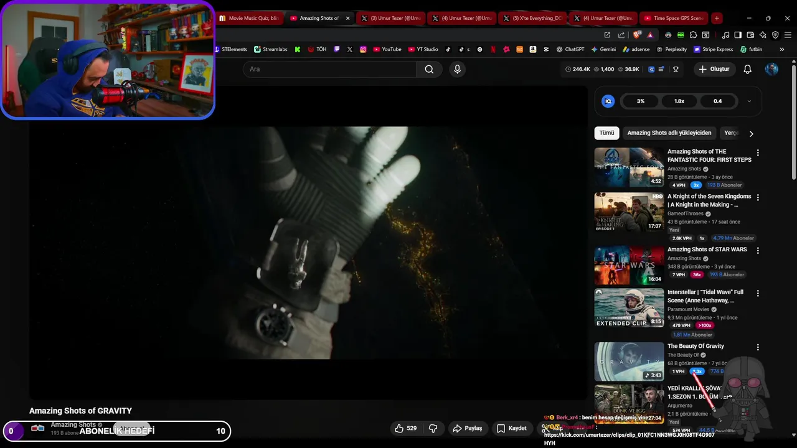
Task: Open YouTube notifications bell
Action: coord(748,69)
